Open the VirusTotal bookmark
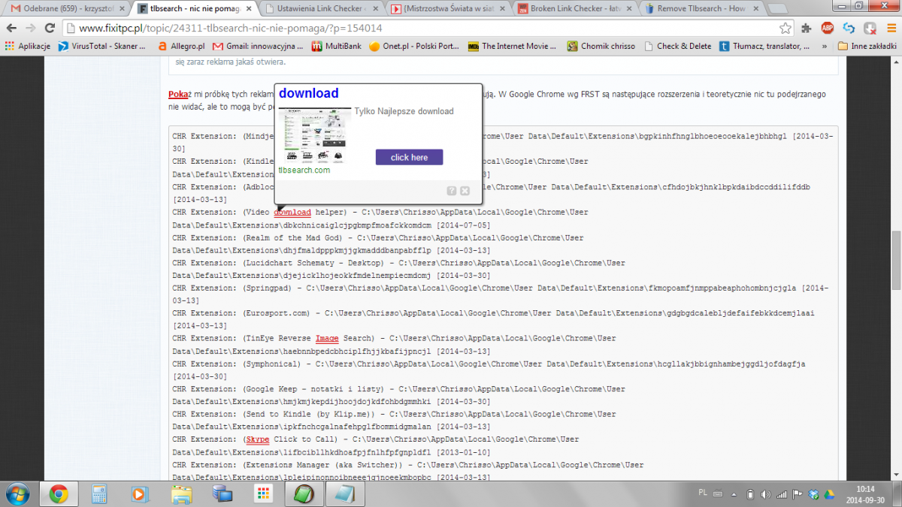The height and width of the screenshot is (507, 902). tap(102, 46)
